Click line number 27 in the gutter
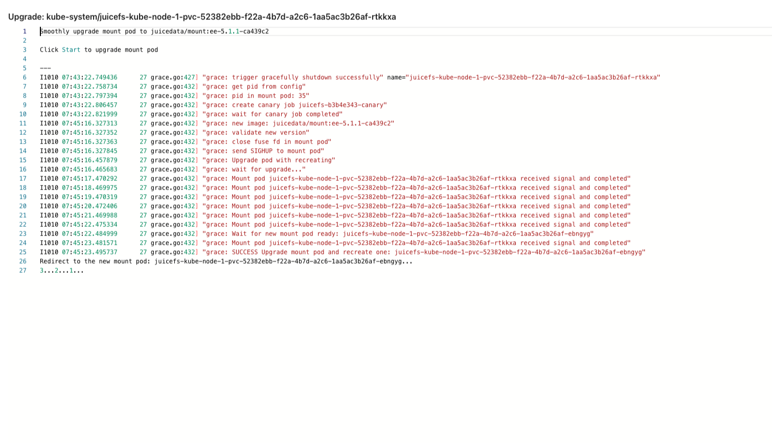 pos(22,270)
